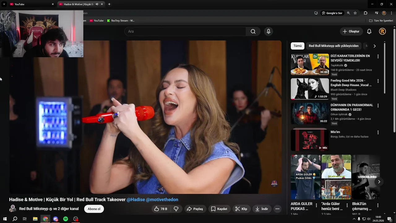The image size is (396, 223).
Task: Start voice search with the microphone icon
Action: tap(269, 31)
